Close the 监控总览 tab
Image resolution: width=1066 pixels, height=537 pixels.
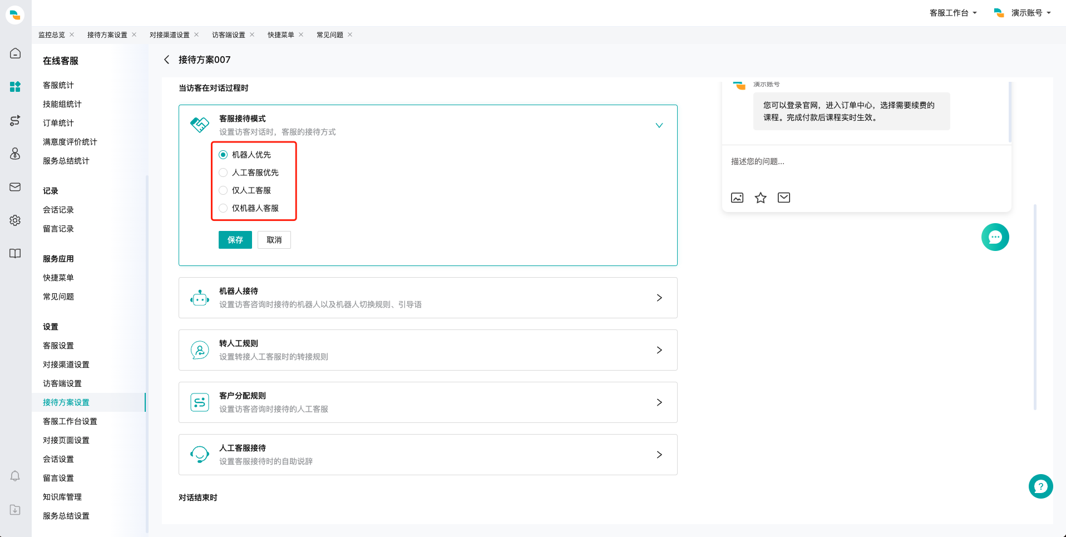pos(72,35)
